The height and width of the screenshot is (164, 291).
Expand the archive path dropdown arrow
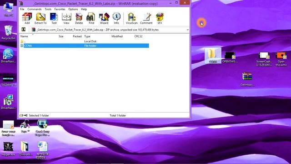pos(188,30)
